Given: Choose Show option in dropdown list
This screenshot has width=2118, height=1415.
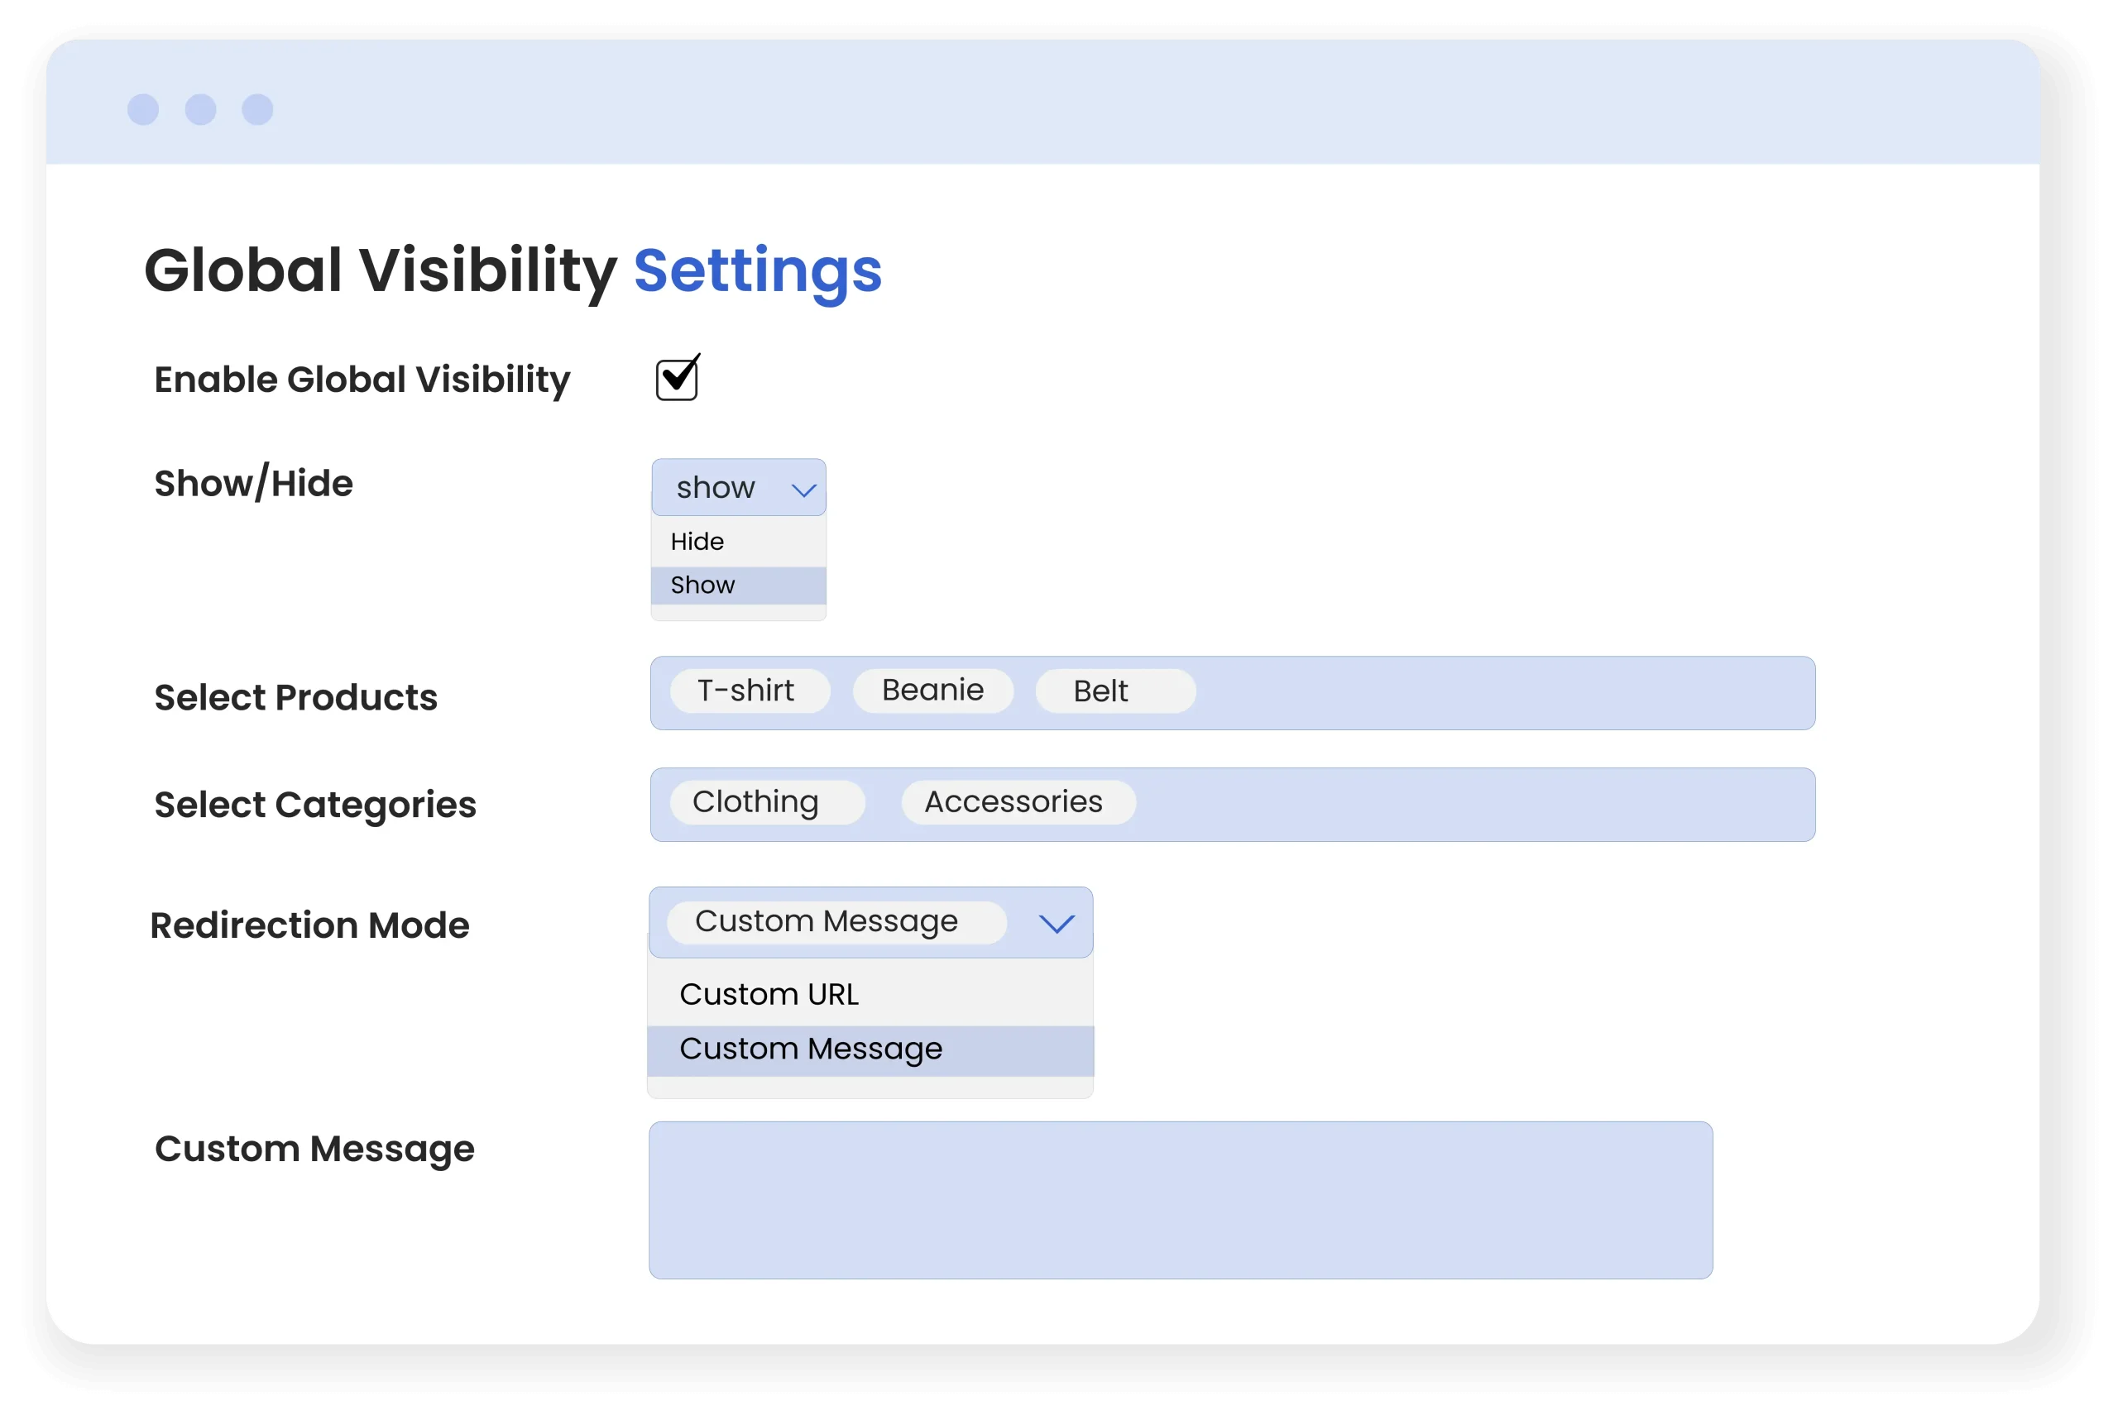Looking at the screenshot, I should tap(702, 585).
